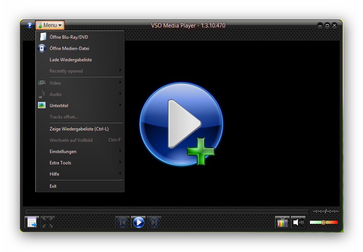Click Tracks offset... menu entry
The width and height of the screenshot is (363, 252).
pyautogui.click(x=80, y=117)
